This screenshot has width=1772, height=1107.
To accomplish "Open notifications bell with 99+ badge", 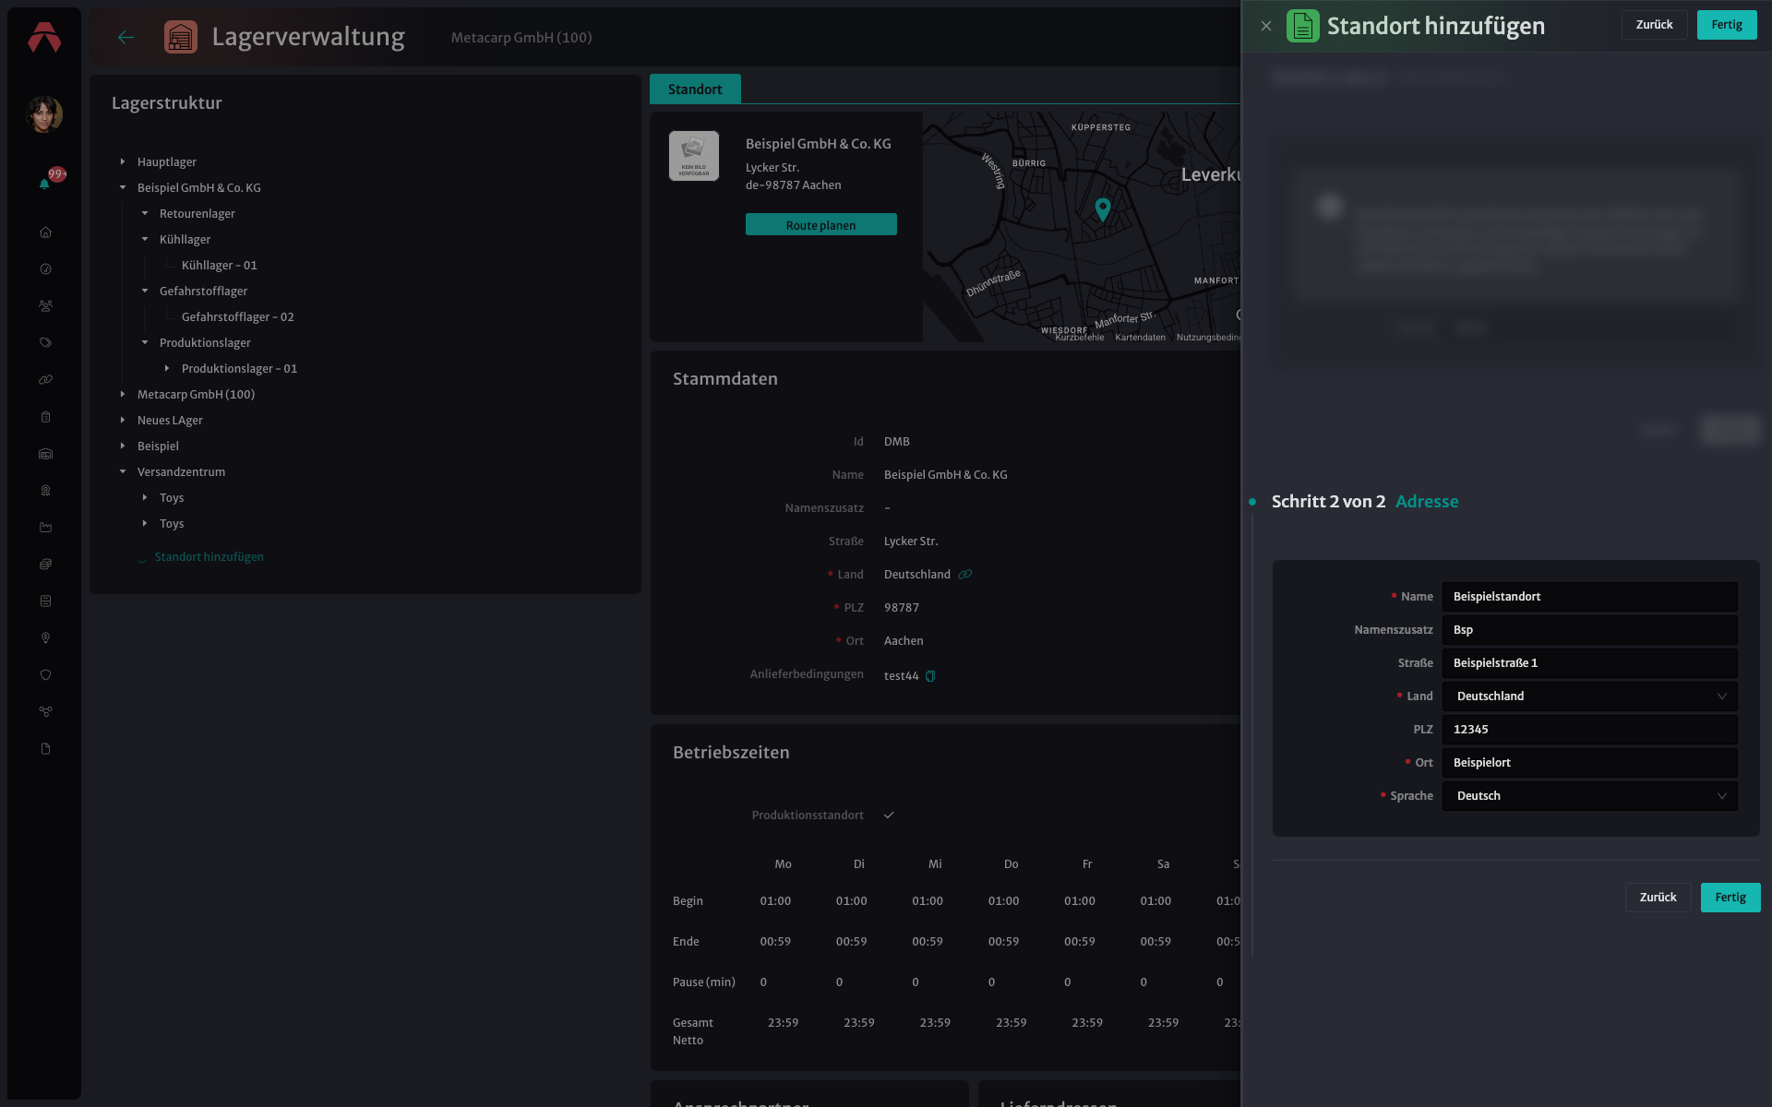I will coord(44,184).
